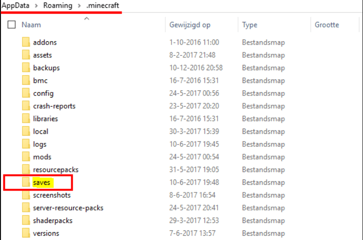Viewport: 363px width, 240px height.
Task: Click the resourcepacks folder icon
Action: point(26,170)
